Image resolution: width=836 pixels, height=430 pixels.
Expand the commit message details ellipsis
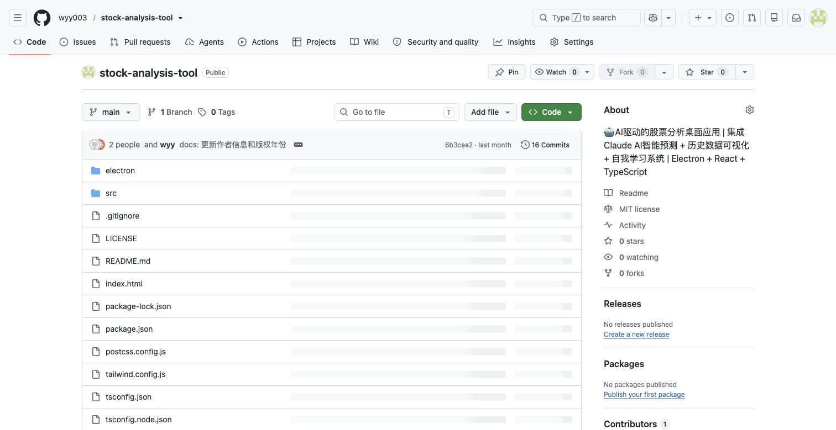(x=298, y=145)
